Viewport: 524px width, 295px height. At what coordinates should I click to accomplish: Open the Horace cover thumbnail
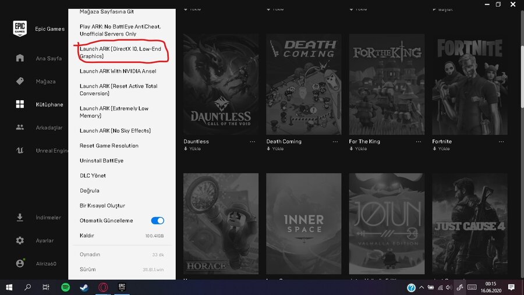tap(221, 223)
